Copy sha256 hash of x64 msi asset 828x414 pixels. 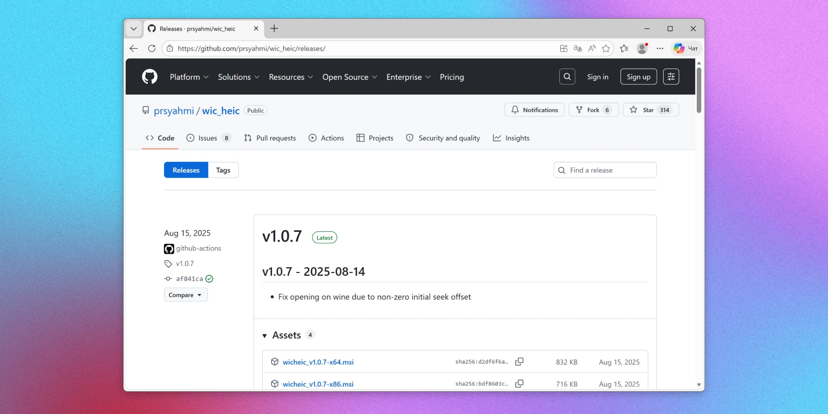click(519, 362)
